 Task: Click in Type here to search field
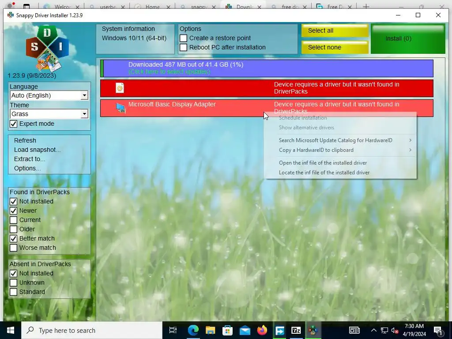click(92, 330)
